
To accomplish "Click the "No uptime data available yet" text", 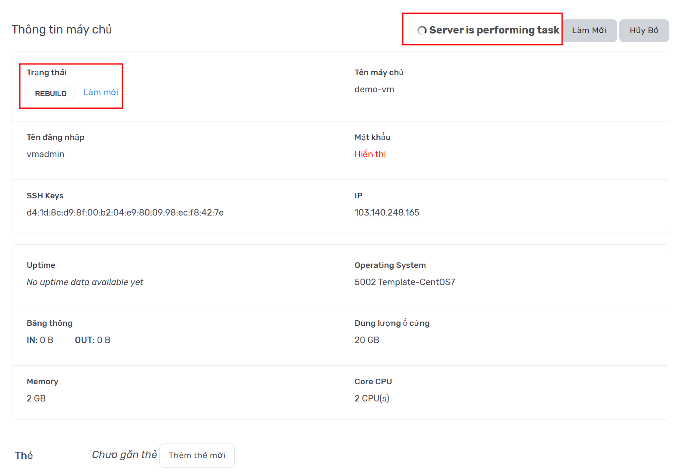I will coord(85,282).
